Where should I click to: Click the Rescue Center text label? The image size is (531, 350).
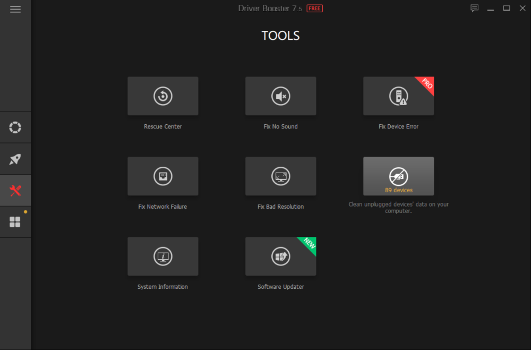[x=163, y=127]
